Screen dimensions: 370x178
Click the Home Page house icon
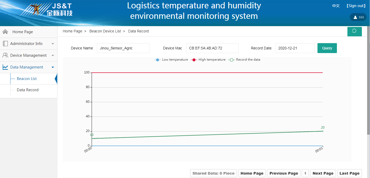click(5, 32)
